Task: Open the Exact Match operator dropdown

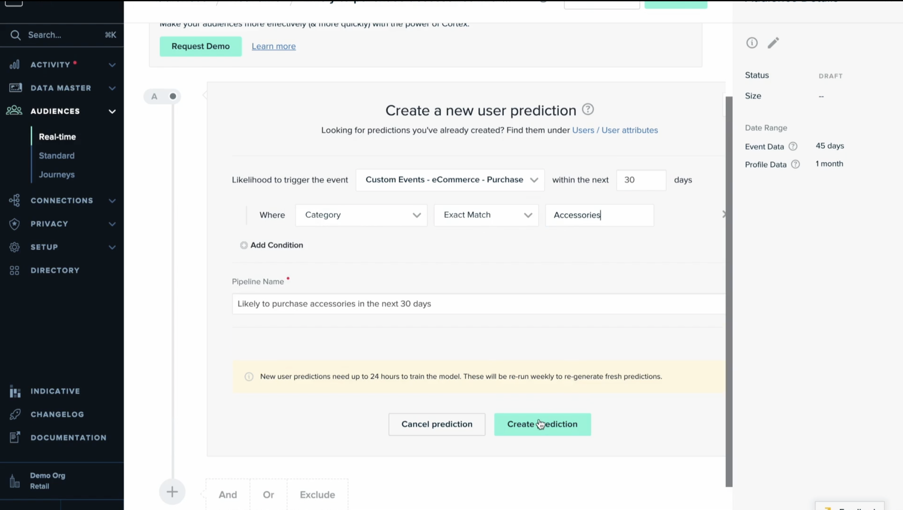Action: 486,215
